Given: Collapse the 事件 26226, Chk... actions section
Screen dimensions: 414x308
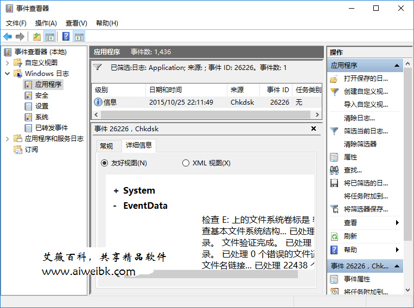Looking at the screenshot, I should (397, 266).
